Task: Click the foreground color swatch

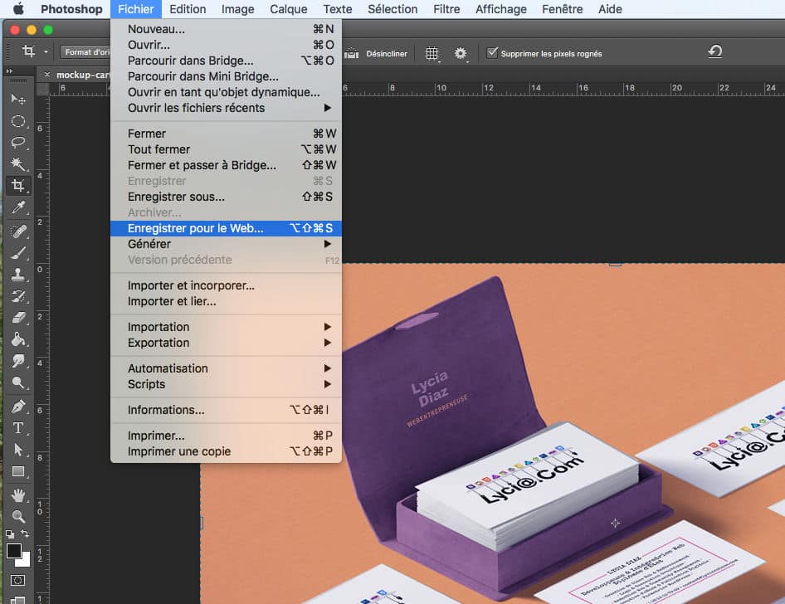Action: tap(14, 551)
